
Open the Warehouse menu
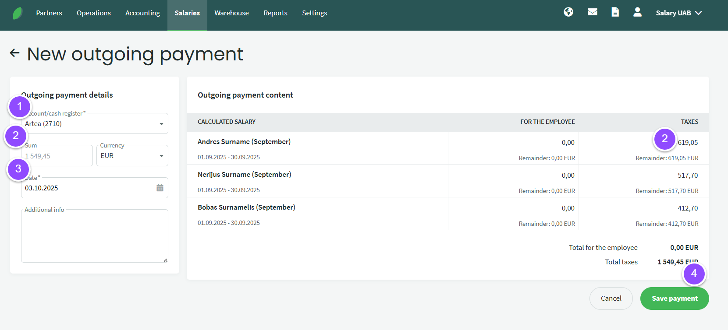(x=231, y=13)
